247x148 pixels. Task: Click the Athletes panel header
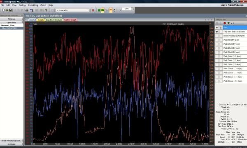coord(12,19)
